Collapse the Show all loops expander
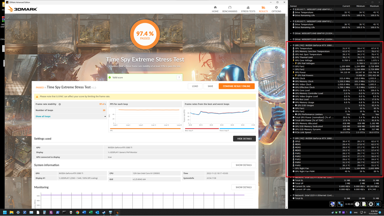 [105, 116]
